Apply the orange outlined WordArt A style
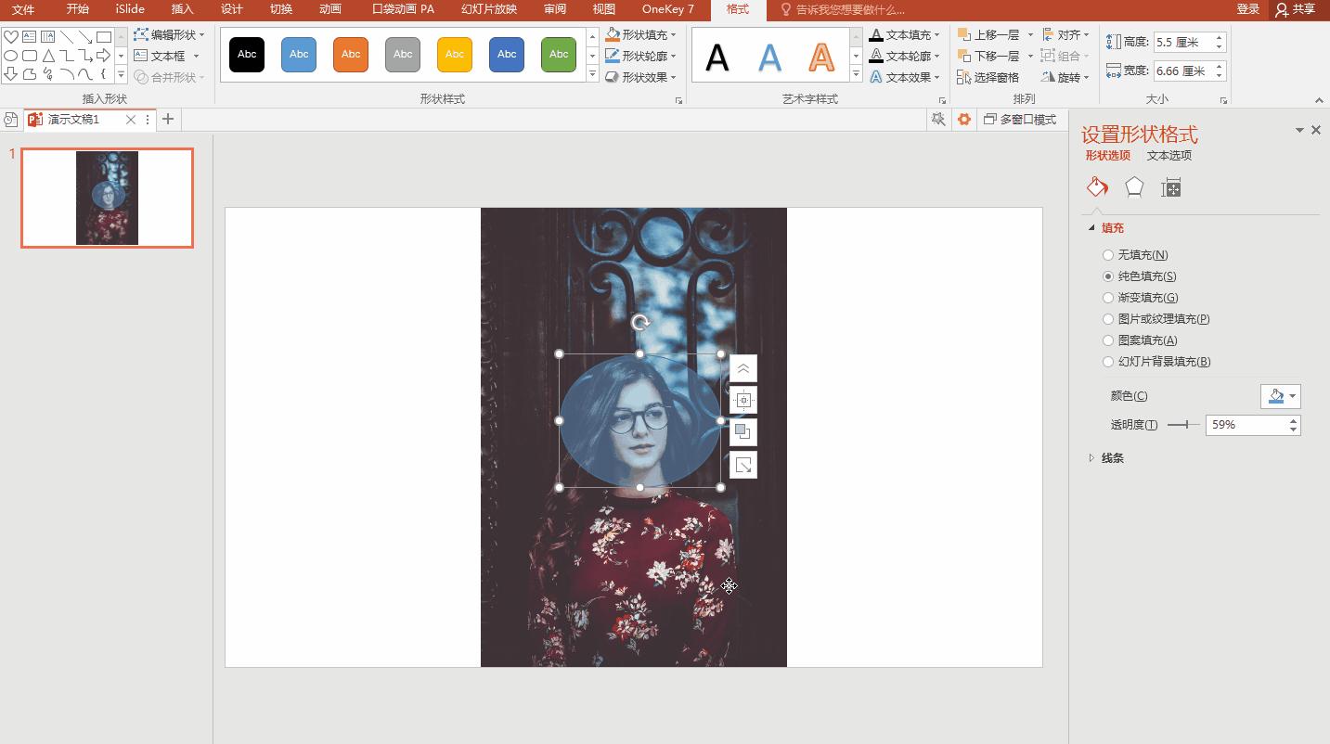 pyautogui.click(x=821, y=58)
